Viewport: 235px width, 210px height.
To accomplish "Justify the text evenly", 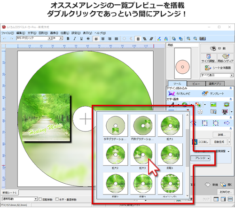I will click(116, 39).
